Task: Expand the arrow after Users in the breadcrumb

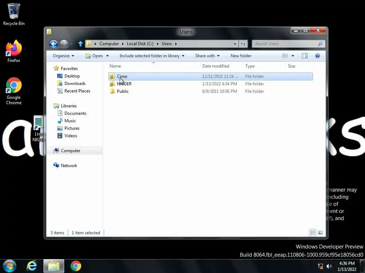Action: point(176,44)
